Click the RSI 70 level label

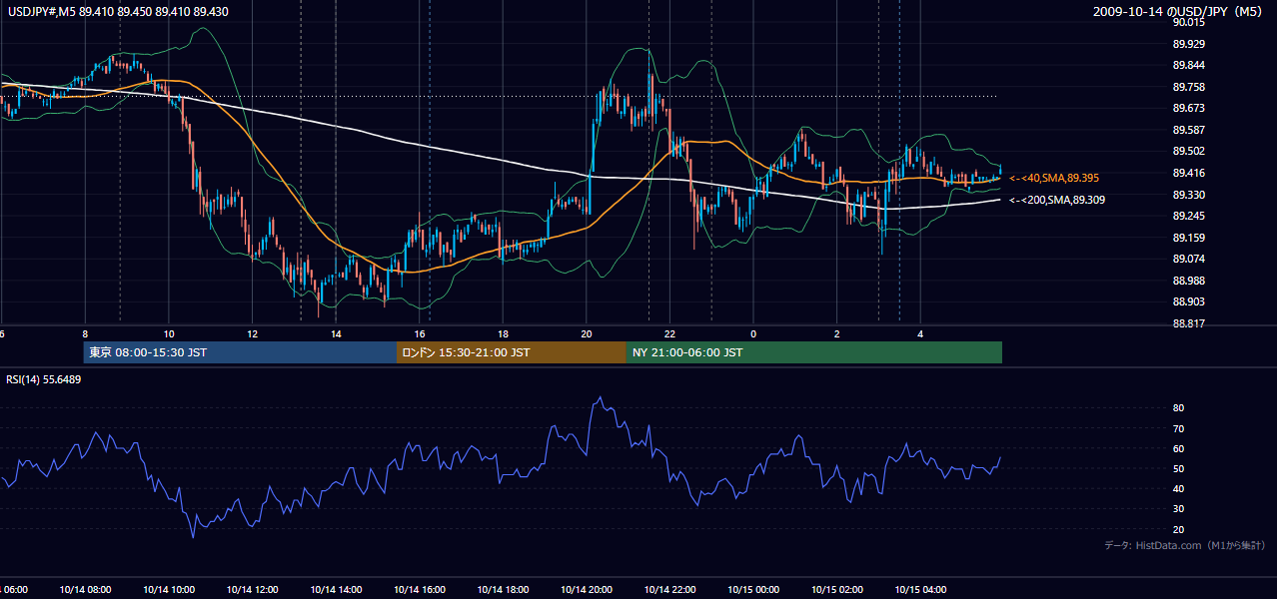(x=1178, y=428)
